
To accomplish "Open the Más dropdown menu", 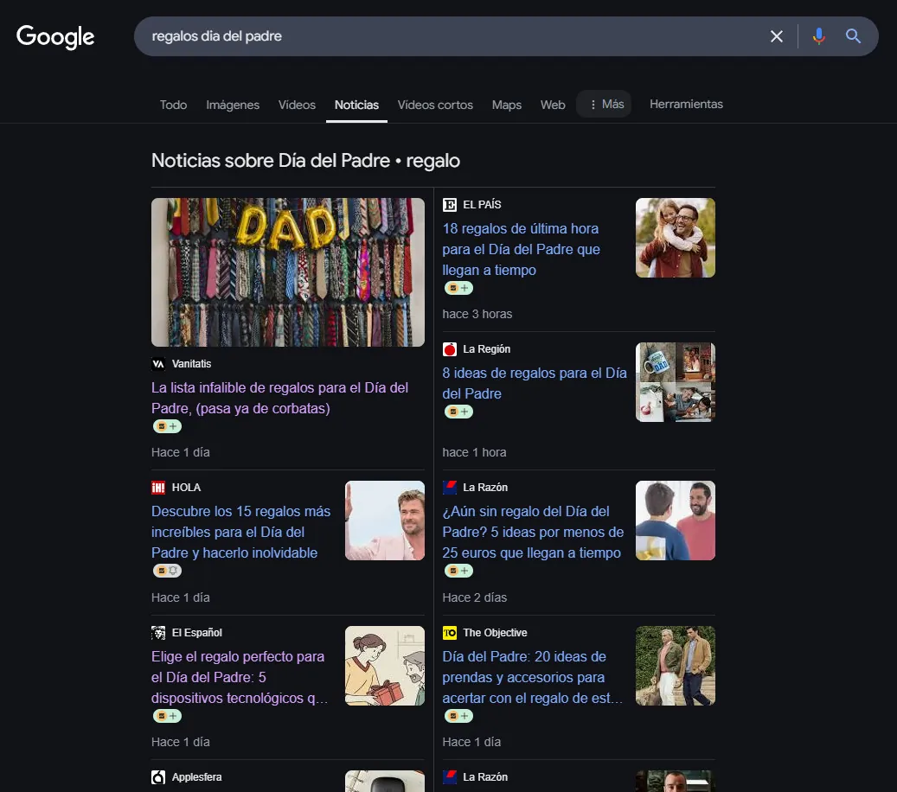I will coord(604,104).
